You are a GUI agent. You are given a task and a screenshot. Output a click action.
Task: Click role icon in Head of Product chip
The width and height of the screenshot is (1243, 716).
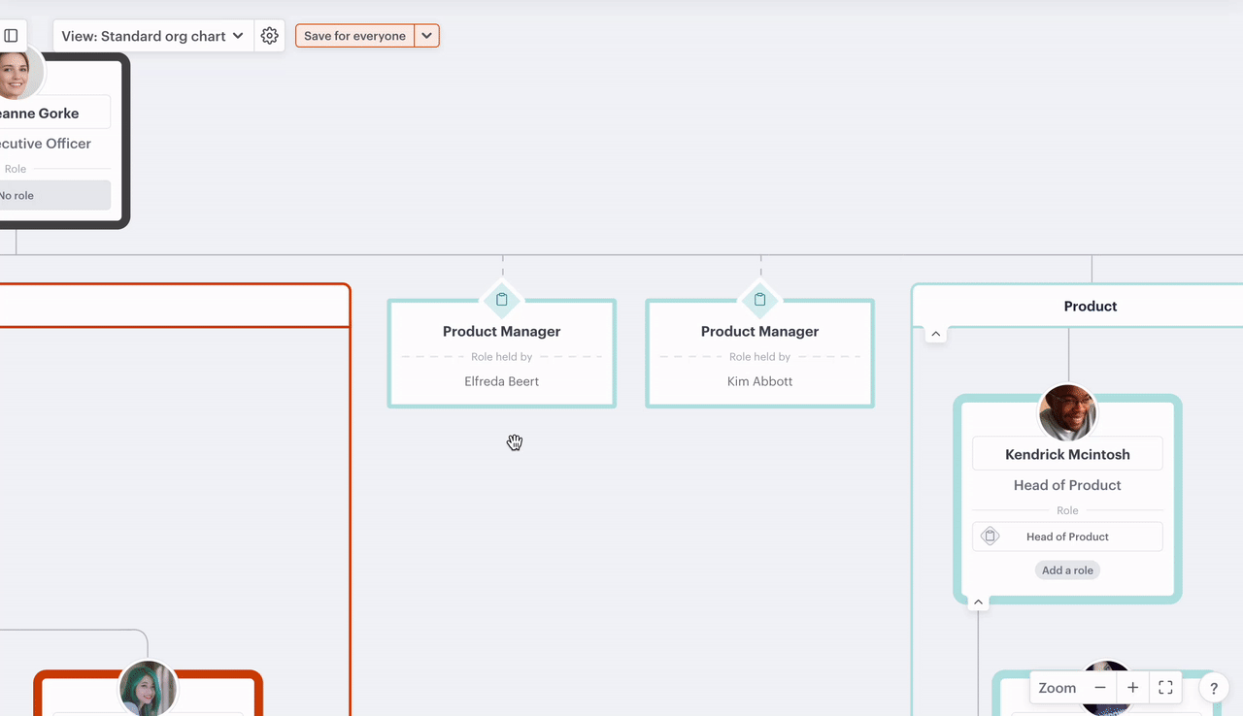[990, 537]
